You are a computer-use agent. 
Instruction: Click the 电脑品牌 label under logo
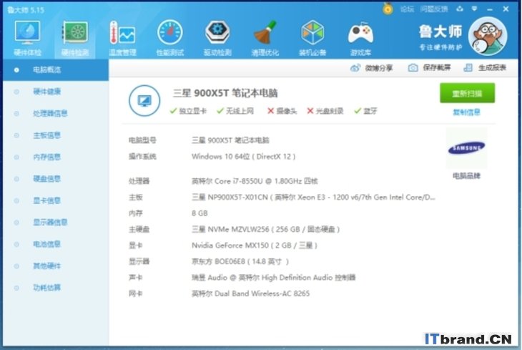pos(466,175)
